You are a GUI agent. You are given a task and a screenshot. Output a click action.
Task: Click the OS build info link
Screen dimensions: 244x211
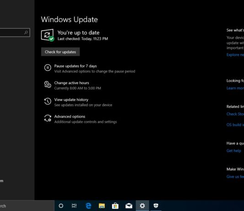click(235, 125)
